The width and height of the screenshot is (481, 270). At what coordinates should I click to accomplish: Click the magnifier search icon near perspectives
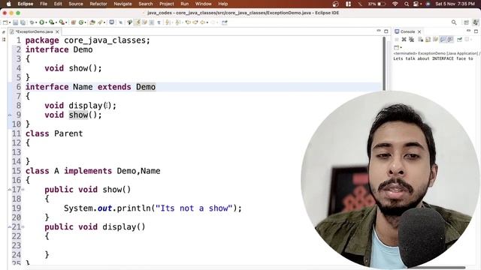[454, 22]
